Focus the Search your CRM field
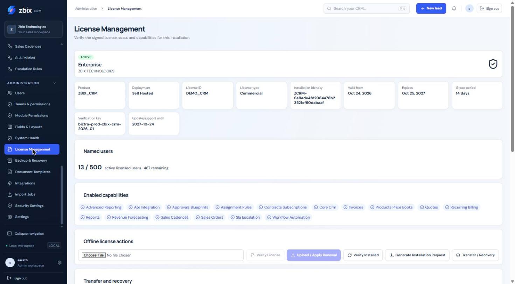Viewport: 515px width, 284px height. [366, 8]
